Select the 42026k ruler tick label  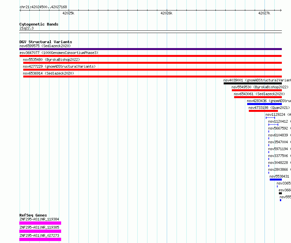[x=166, y=13]
